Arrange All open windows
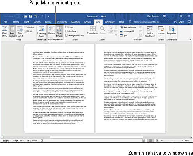This screenshot has height=156, width=193. pyautogui.click(x=127, y=31)
